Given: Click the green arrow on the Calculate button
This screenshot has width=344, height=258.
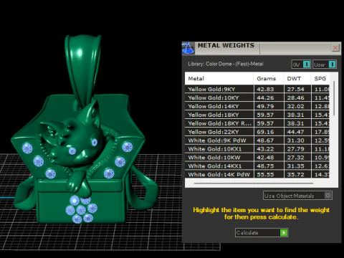Looking at the screenshot, I should [284, 232].
